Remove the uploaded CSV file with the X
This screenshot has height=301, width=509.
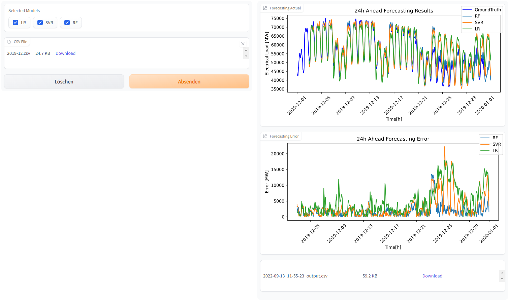click(243, 44)
